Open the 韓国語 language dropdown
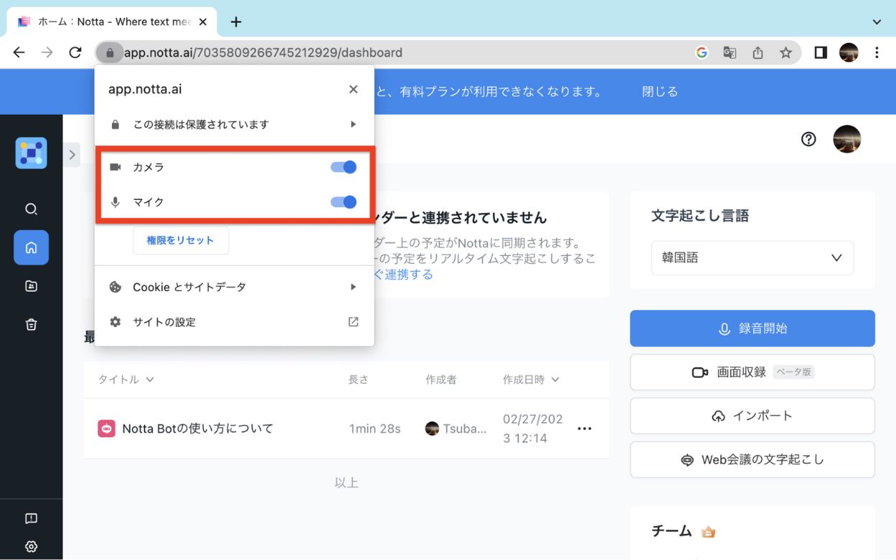The width and height of the screenshot is (896, 560). [x=752, y=258]
